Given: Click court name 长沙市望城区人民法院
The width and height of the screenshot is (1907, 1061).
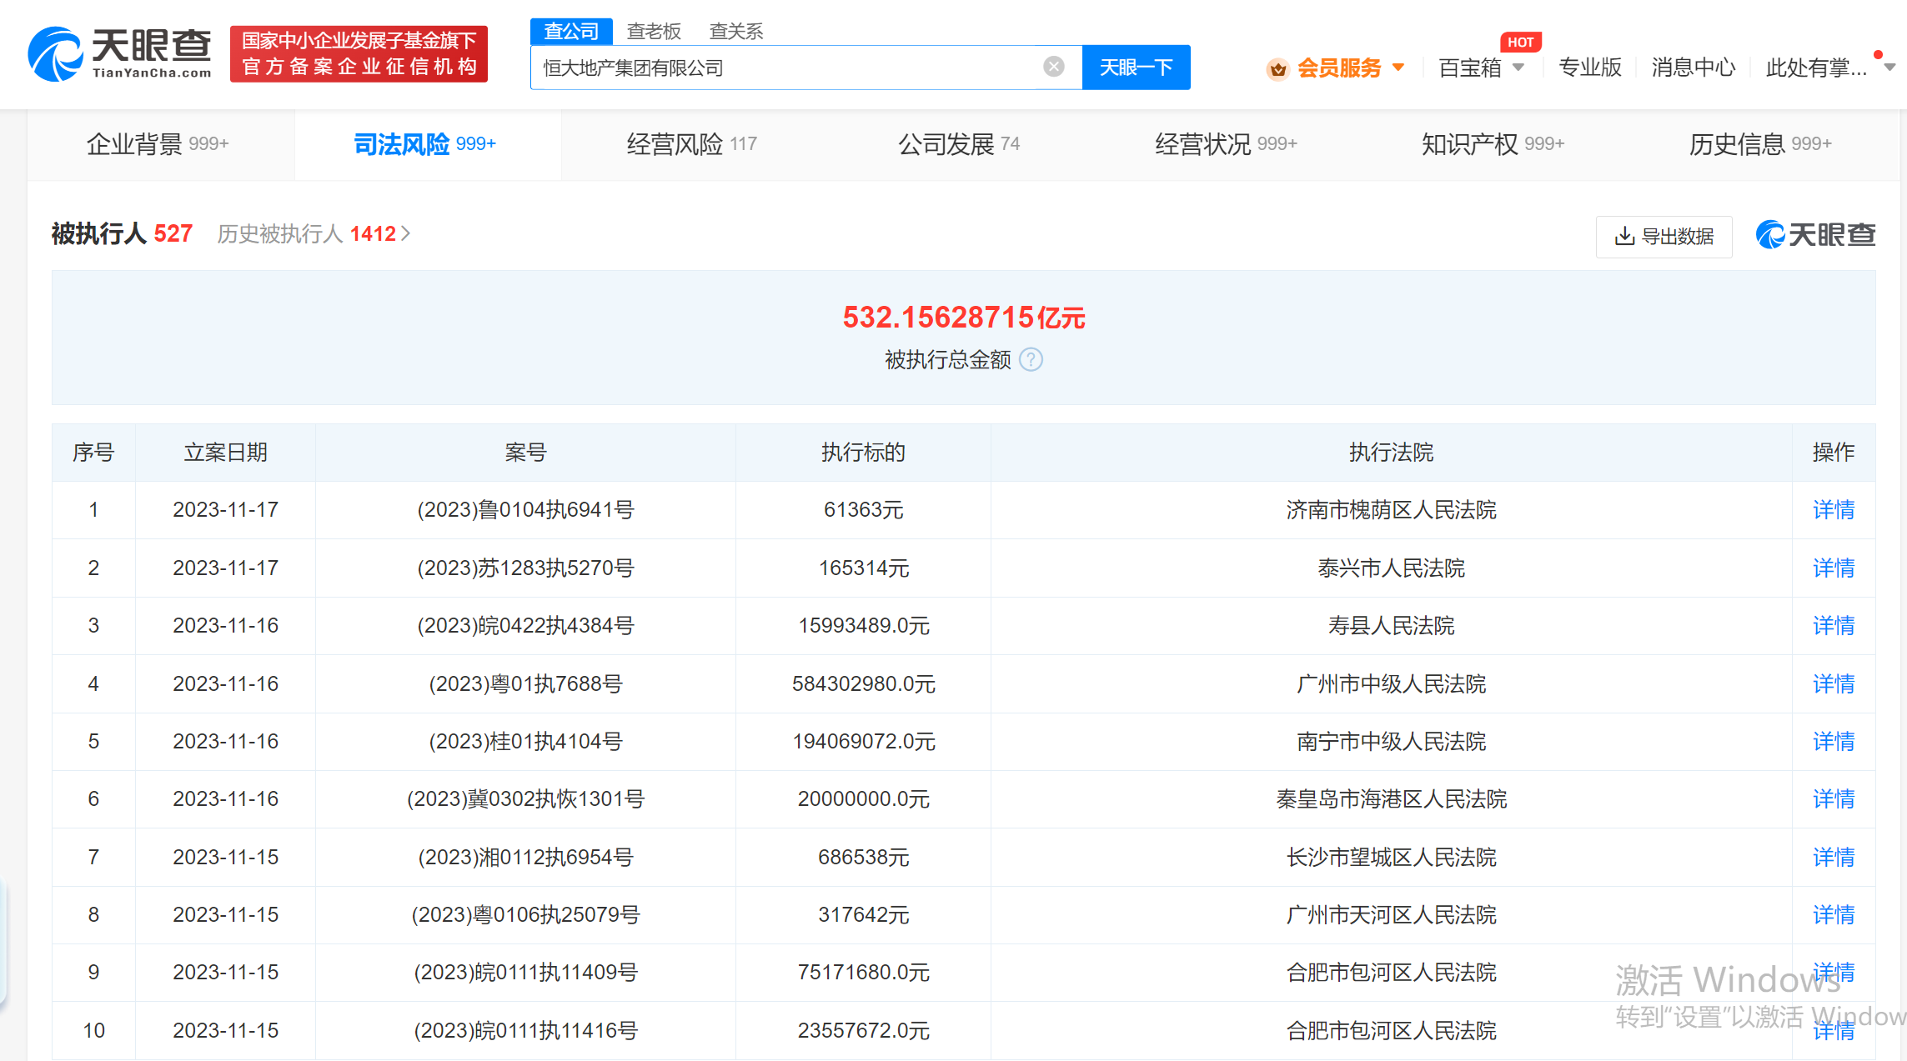Looking at the screenshot, I should click(x=1391, y=858).
